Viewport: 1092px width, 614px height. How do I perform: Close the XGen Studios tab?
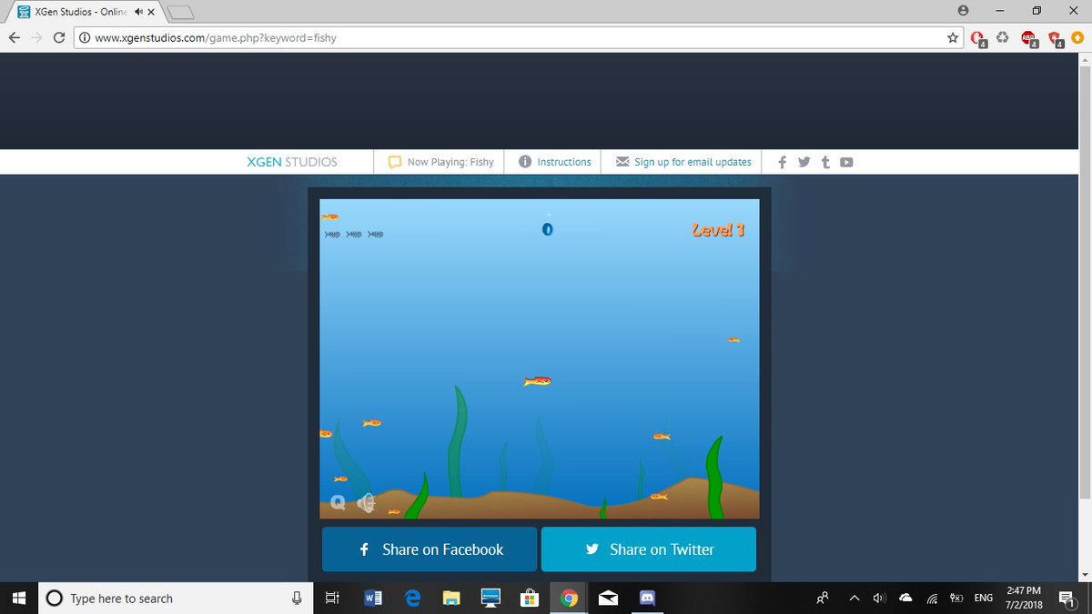pos(152,12)
